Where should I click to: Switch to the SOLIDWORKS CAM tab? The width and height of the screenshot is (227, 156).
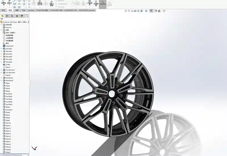pyautogui.click(x=70, y=10)
